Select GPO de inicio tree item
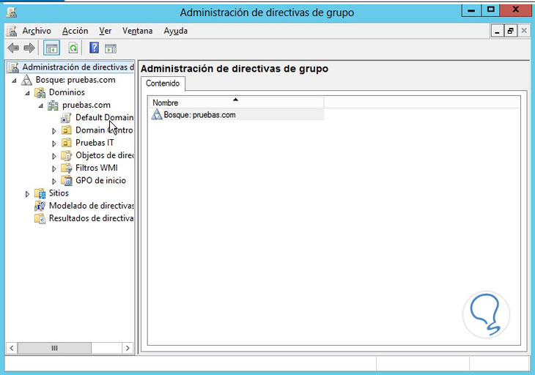Viewport: 535px width, 375px height. pos(100,181)
